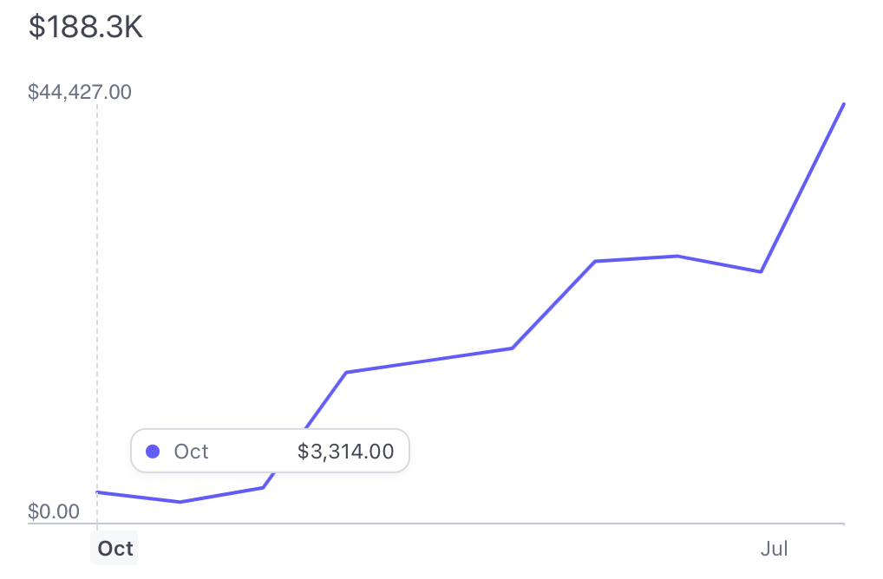Select the $3,314.00 value in the tooltip
The height and width of the screenshot is (579, 883).
tap(346, 452)
